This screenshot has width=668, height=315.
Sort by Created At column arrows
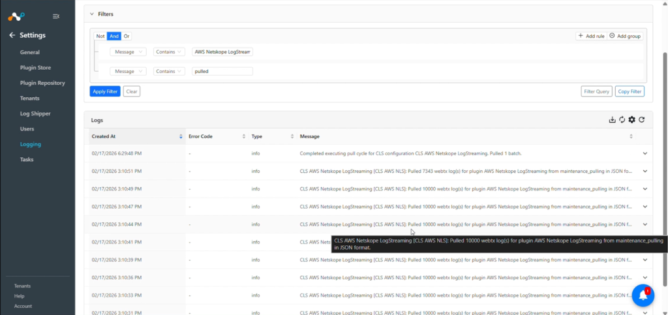181,137
